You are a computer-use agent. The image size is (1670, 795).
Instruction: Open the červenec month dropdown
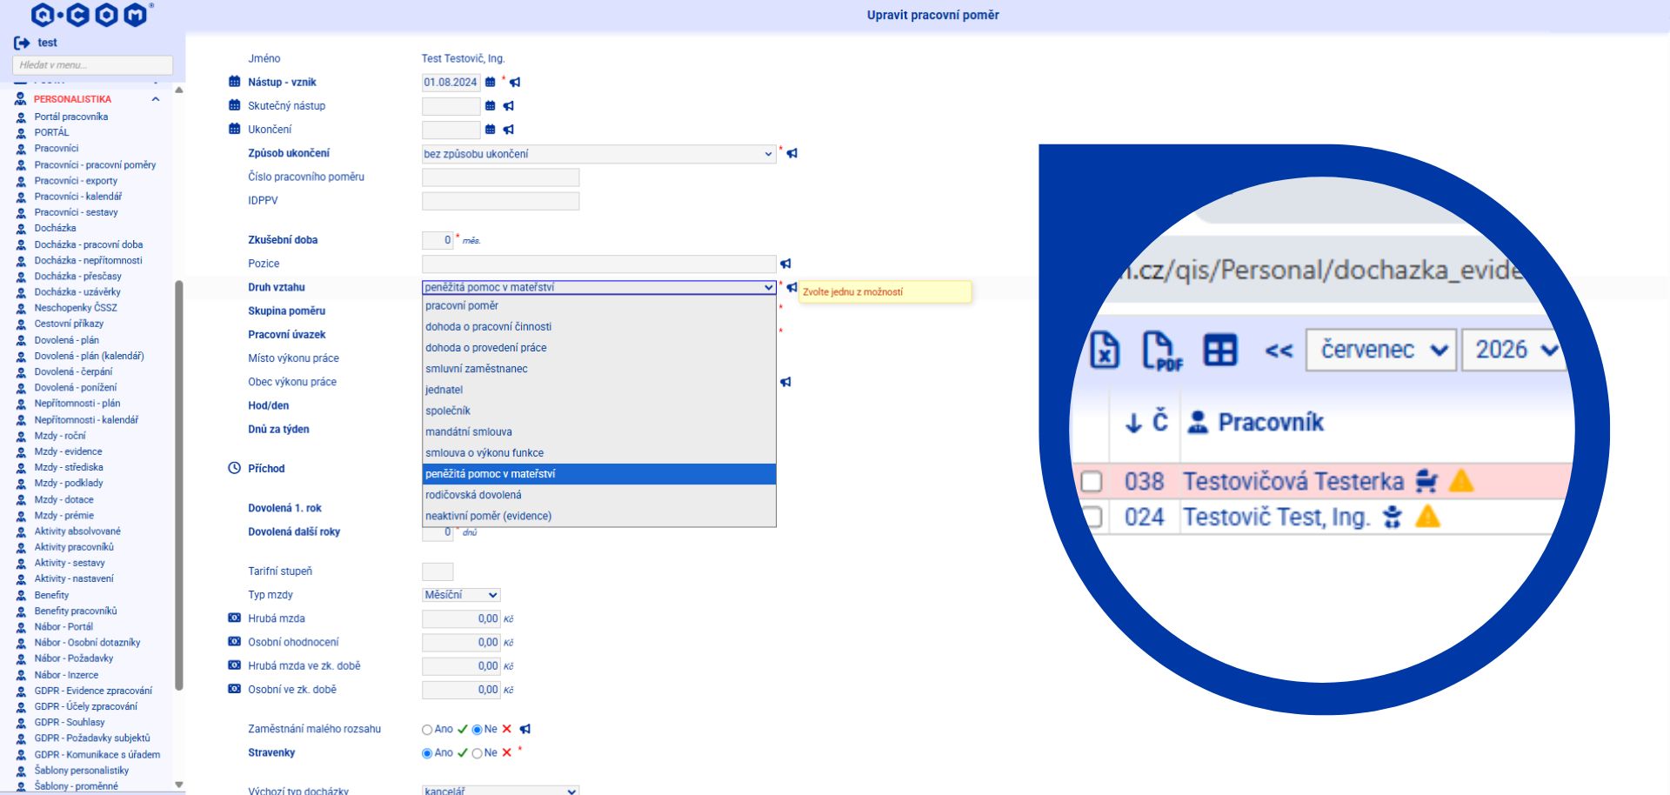point(1381,350)
